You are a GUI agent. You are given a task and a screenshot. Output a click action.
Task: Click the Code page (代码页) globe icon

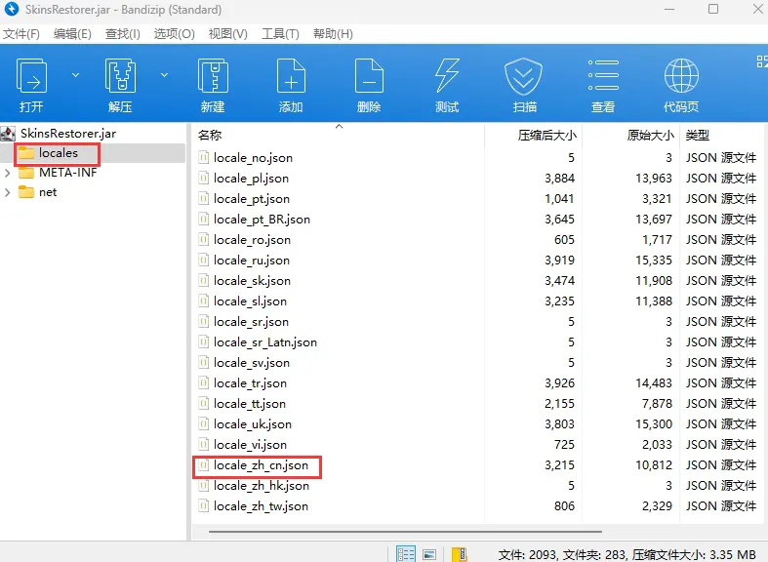[681, 78]
